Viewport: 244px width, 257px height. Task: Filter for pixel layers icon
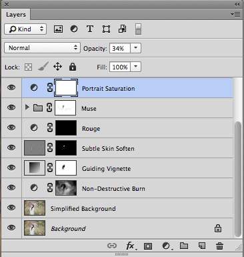click(x=58, y=29)
